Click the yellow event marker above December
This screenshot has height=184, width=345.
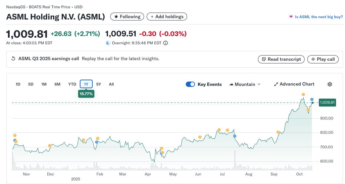tap(50, 146)
